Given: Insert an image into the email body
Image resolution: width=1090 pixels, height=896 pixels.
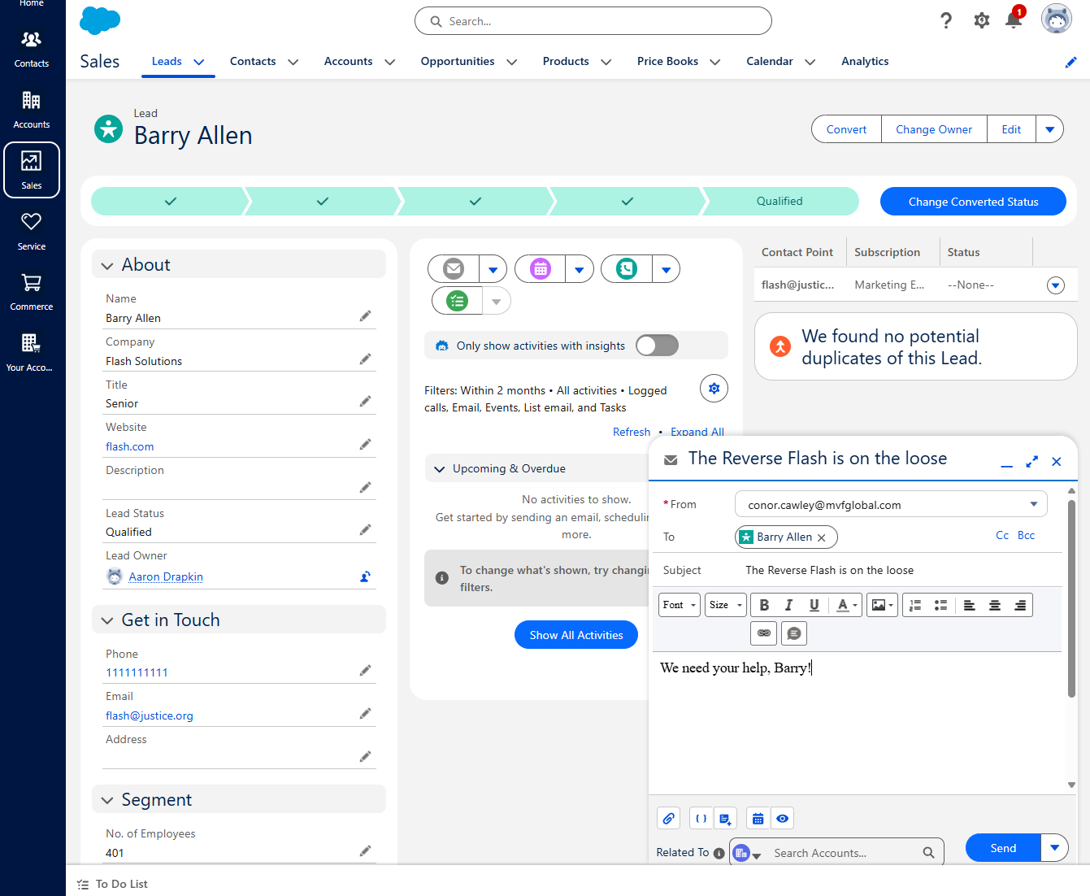Looking at the screenshot, I should click(878, 604).
